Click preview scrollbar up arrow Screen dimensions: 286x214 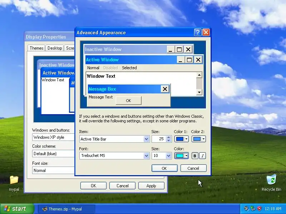click(199, 75)
